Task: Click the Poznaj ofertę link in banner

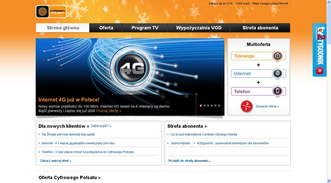Action: point(109,111)
